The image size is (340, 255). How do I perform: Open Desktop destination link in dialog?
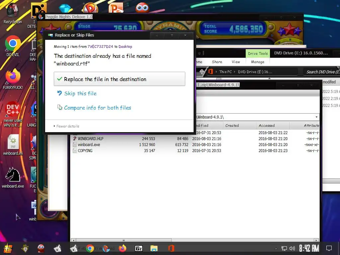(125, 46)
